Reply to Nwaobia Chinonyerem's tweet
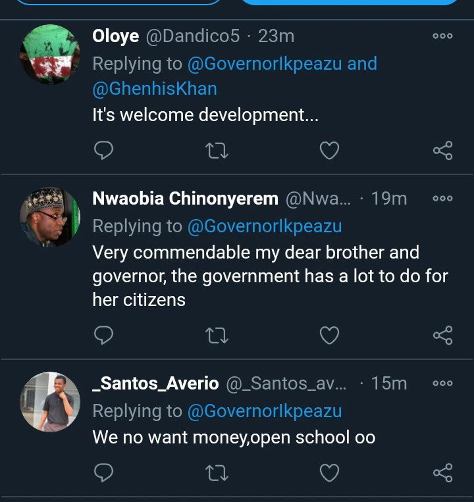Viewport: 474px width, 502px height. [104, 336]
